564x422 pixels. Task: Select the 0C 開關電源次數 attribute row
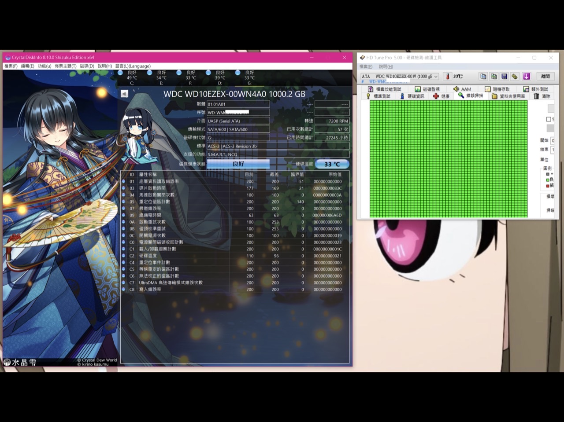point(235,235)
